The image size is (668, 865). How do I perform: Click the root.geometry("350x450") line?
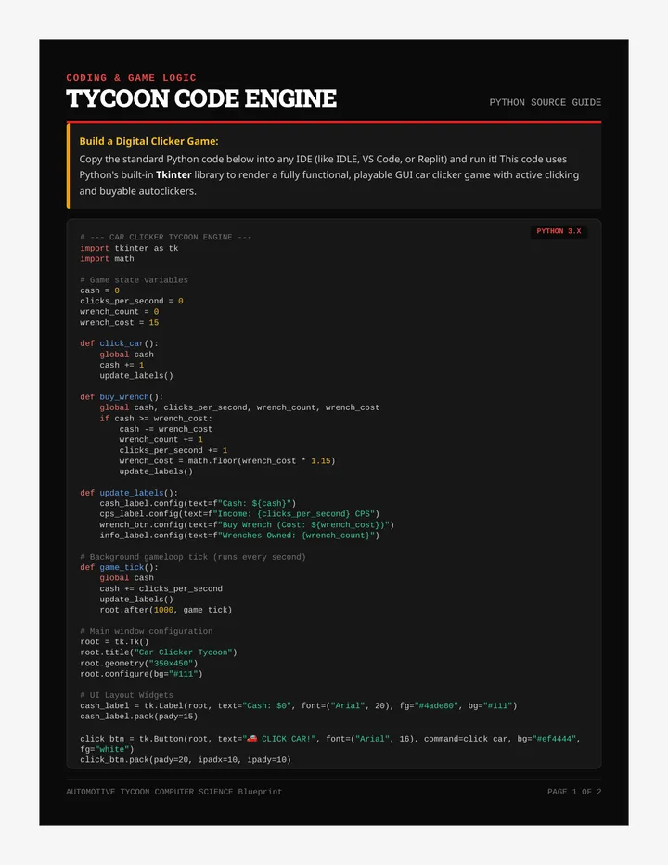coord(139,664)
